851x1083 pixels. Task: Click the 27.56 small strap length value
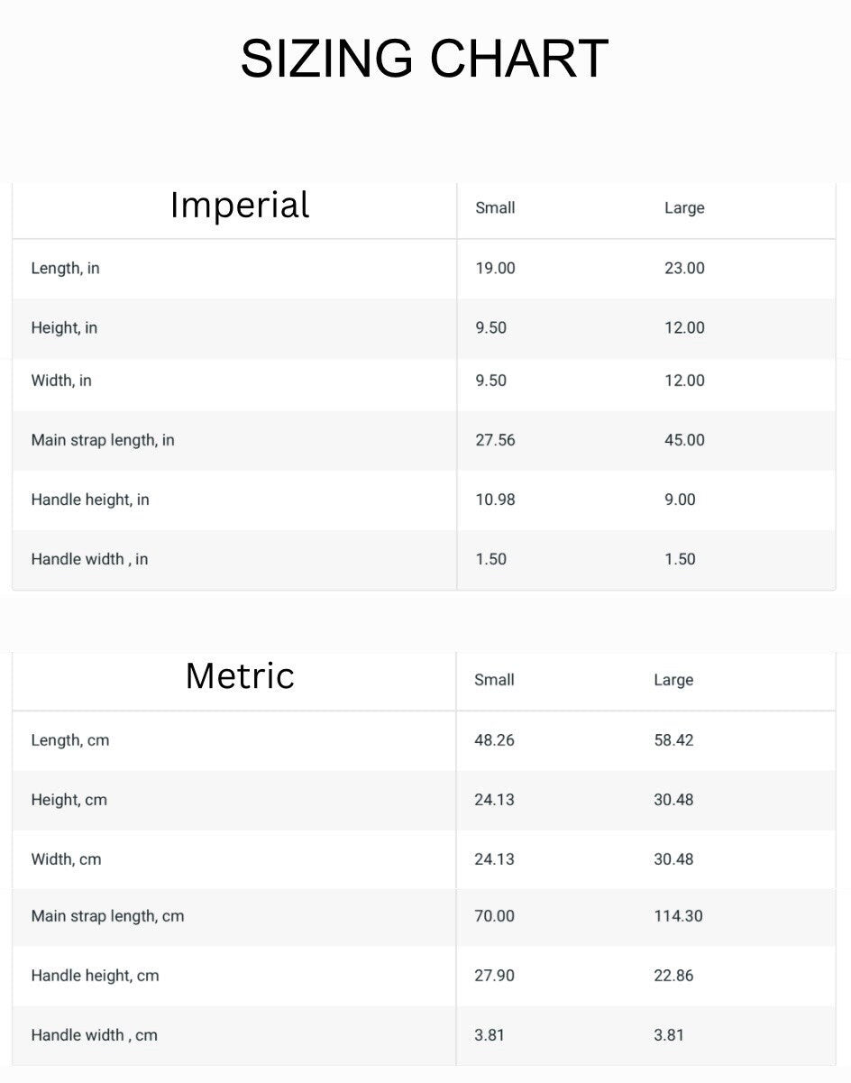[x=495, y=440]
